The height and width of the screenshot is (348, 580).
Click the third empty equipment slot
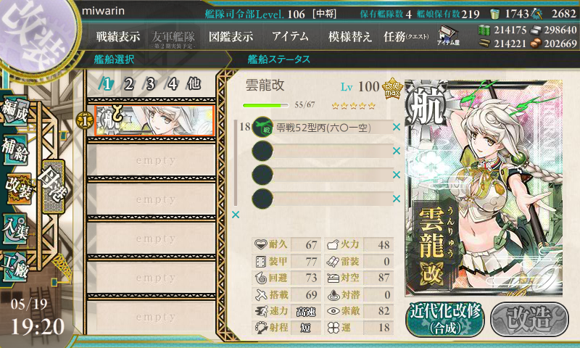click(x=323, y=175)
